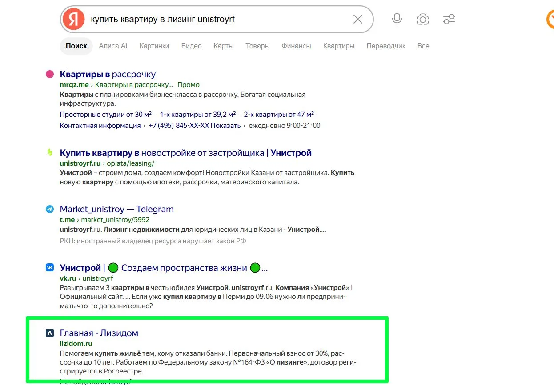Switch to the Видео tab
The image size is (554, 385).
click(191, 46)
